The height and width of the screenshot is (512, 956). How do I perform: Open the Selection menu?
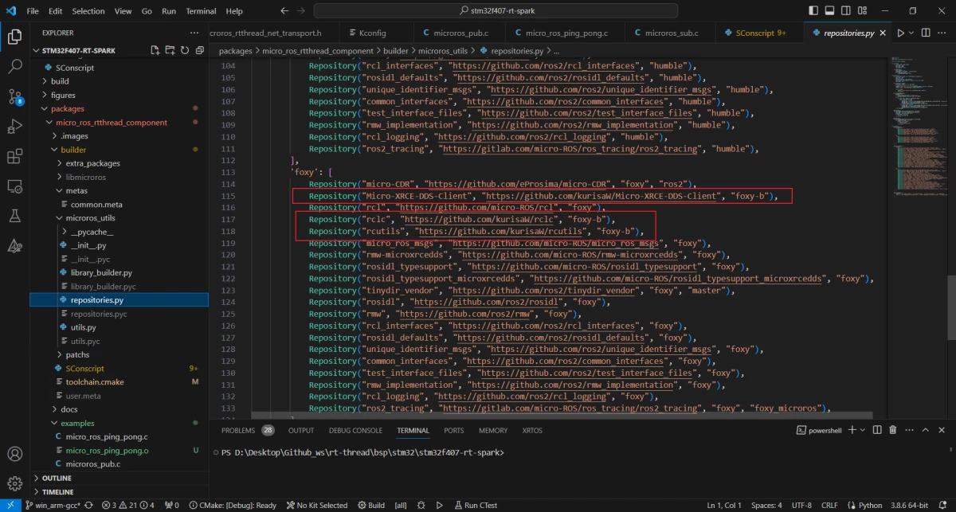88,11
